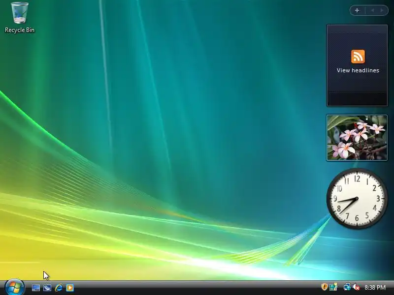The image size is (394, 295).
Task: Click the 8:38 PM taskbar clock
Action: [x=375, y=287]
